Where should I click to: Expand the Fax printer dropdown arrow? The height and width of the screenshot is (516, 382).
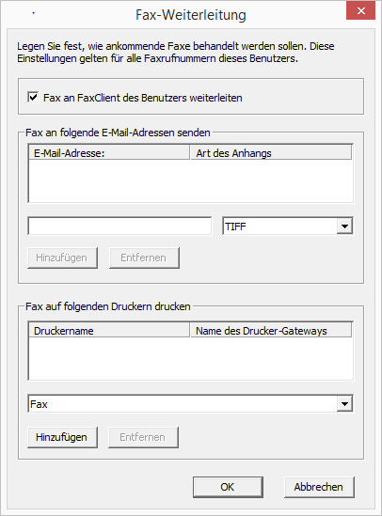click(344, 404)
